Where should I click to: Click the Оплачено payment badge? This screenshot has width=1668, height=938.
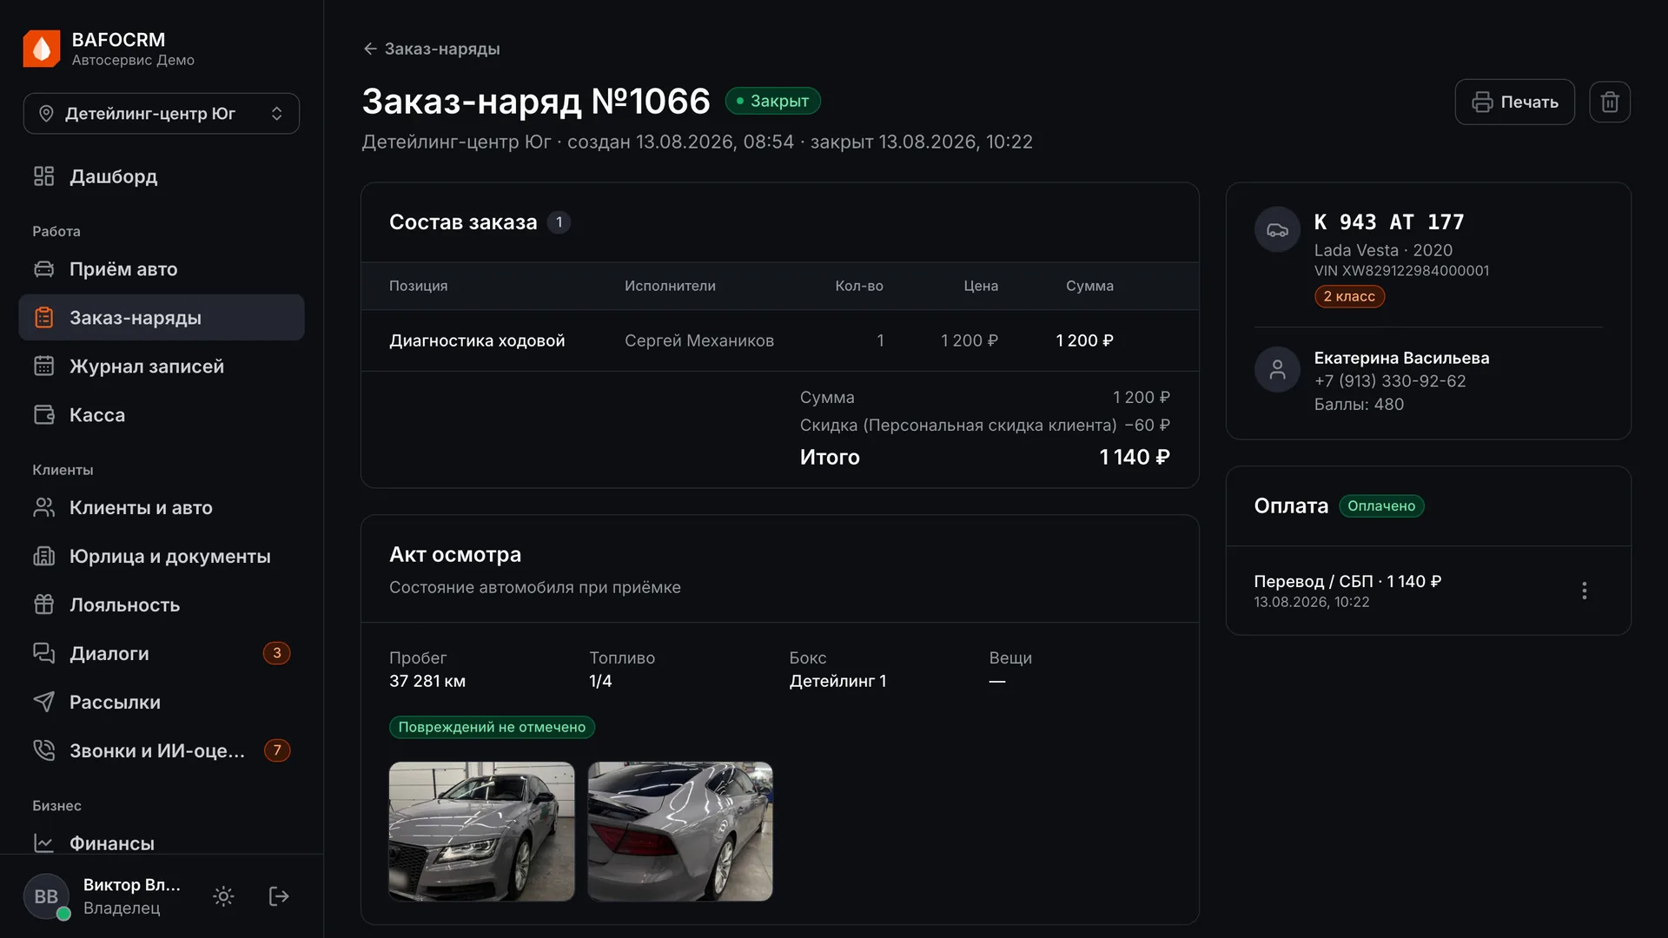(x=1381, y=506)
